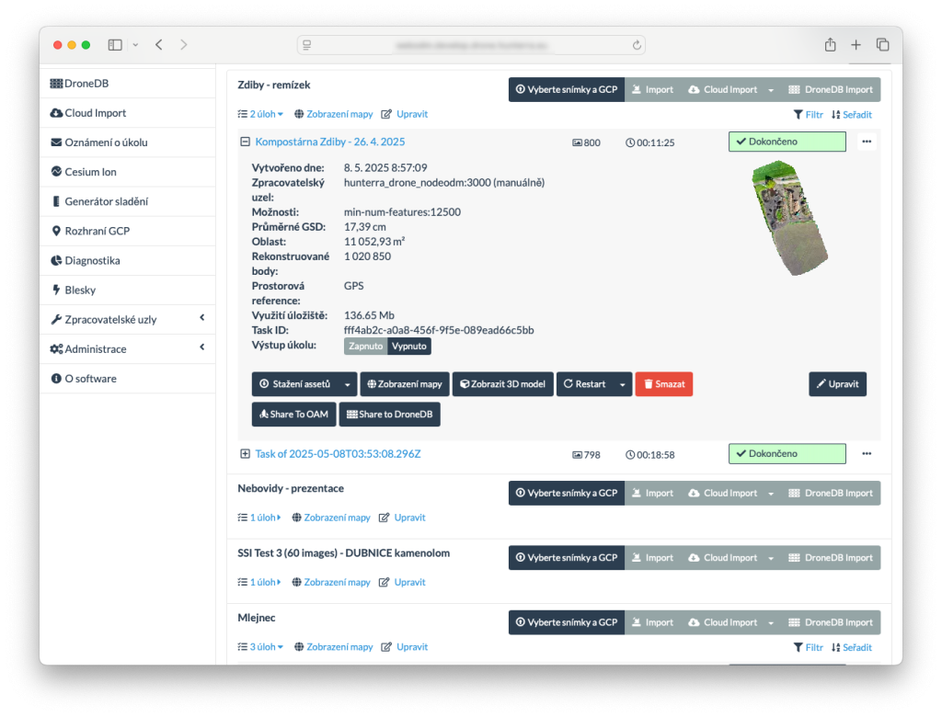
Task: Click DroneDB Import for Zdiby - remízek
Action: point(831,89)
